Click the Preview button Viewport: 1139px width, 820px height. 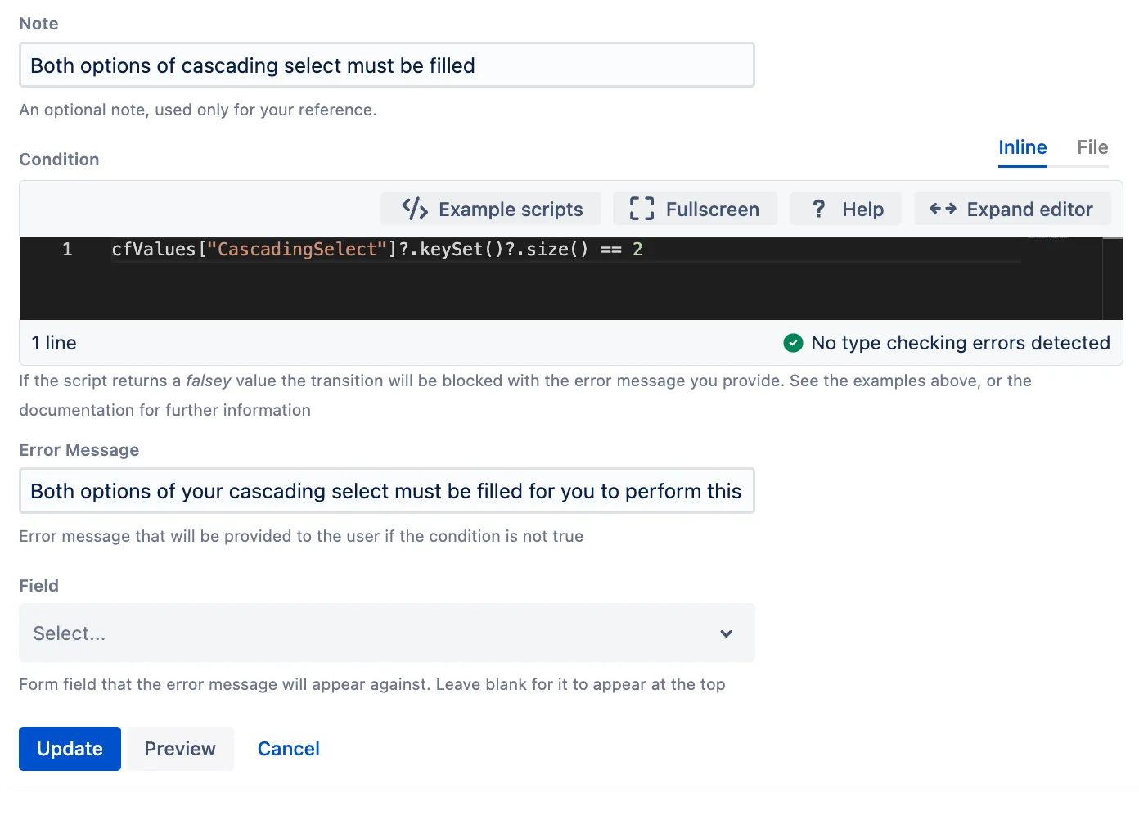pos(180,749)
